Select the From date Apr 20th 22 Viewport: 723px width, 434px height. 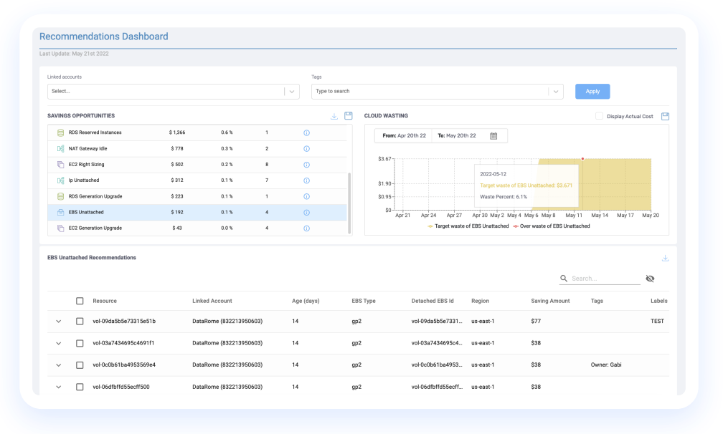click(x=404, y=136)
